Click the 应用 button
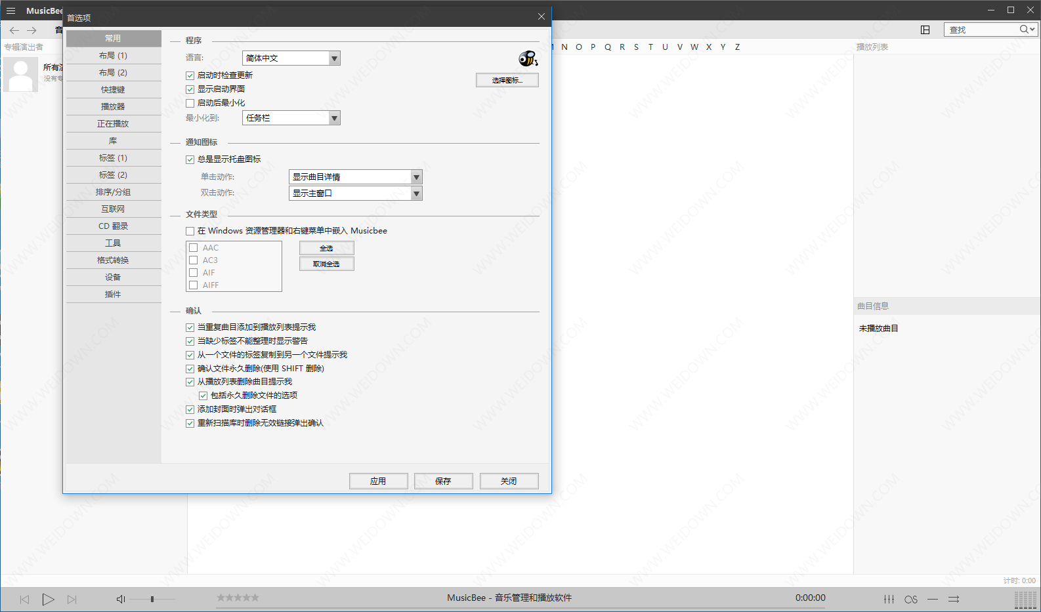This screenshot has width=1041, height=612. pyautogui.click(x=379, y=481)
